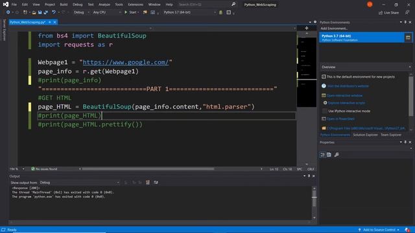Open the Overview dropdown in Python Environments

coord(366,67)
